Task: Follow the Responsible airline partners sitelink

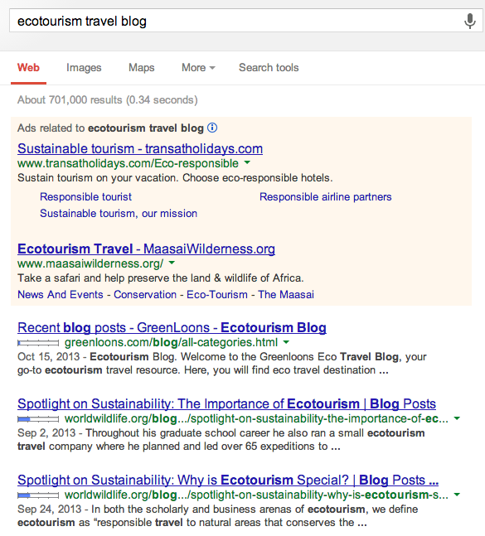Action: tap(326, 197)
